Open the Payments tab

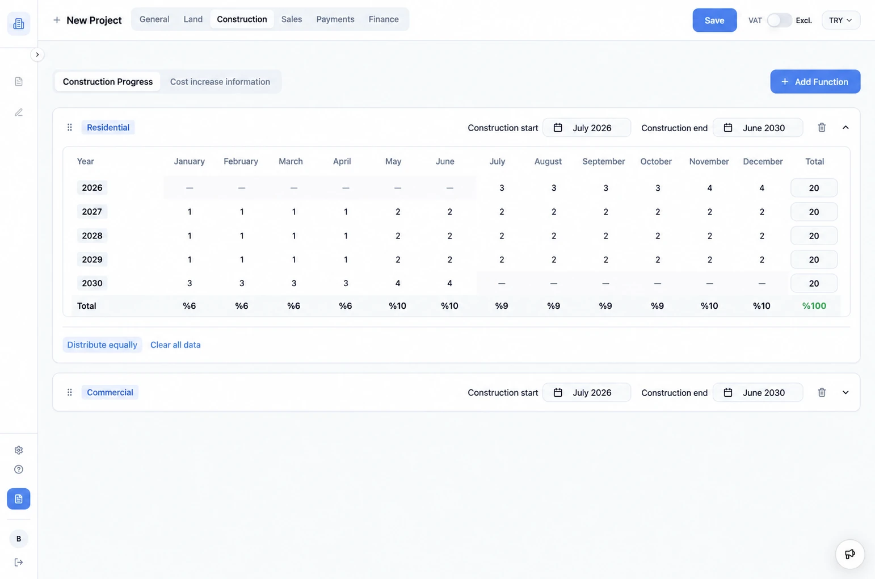pos(335,19)
